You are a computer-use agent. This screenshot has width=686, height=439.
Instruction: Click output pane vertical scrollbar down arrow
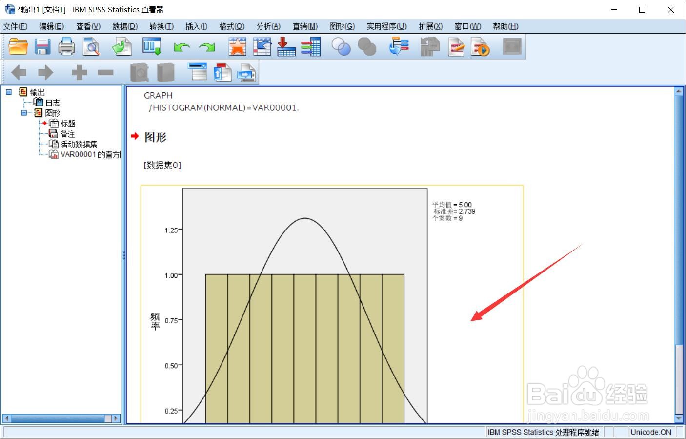pos(679,418)
